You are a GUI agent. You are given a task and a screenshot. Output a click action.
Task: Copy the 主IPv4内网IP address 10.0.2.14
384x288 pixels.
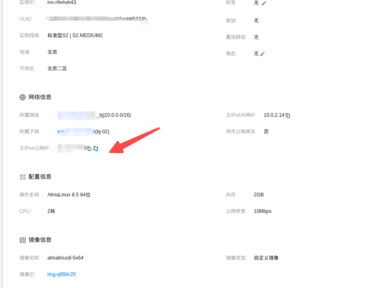click(288, 116)
